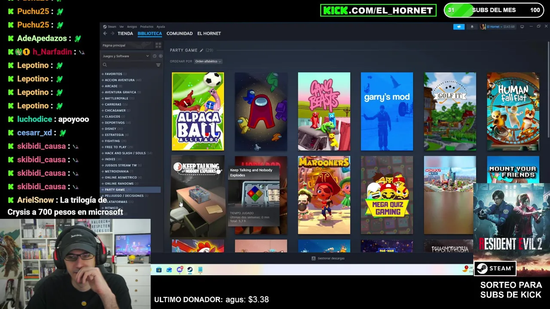550x309 pixels.
Task: Go back with the Steam back arrow
Action: pyautogui.click(x=105, y=33)
